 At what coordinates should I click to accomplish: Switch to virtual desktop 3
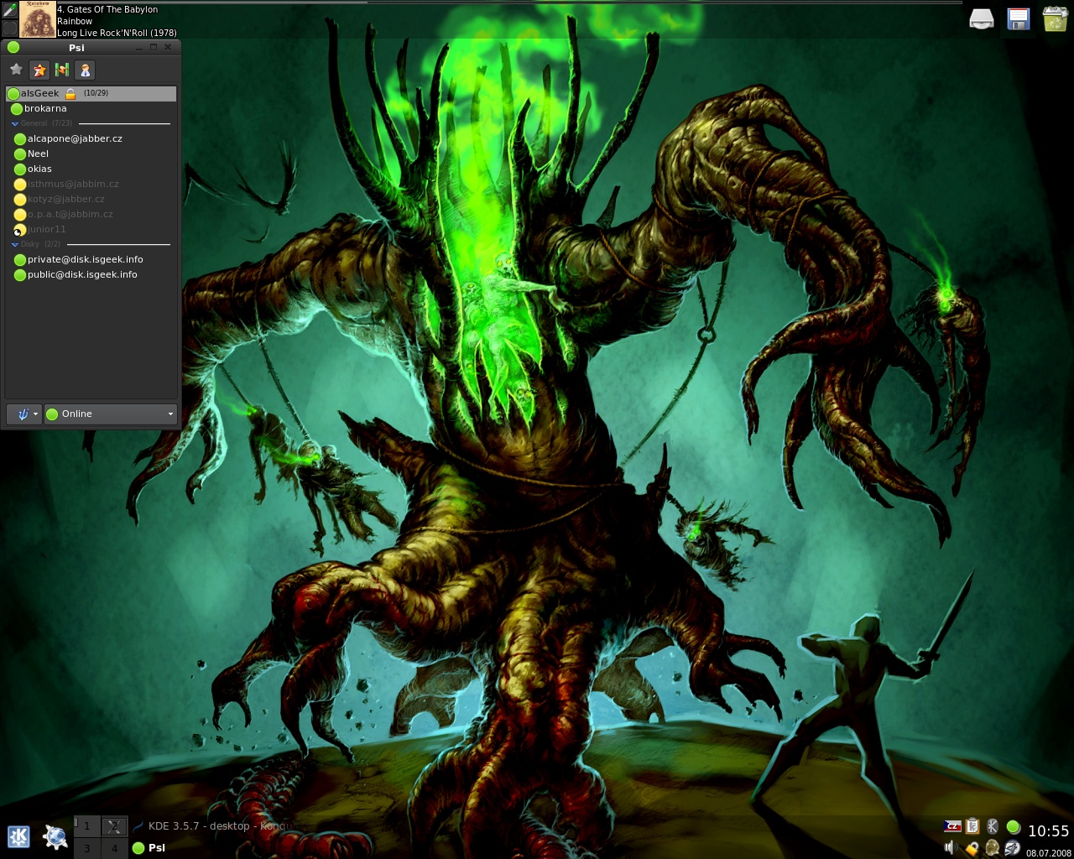pyautogui.click(x=86, y=848)
